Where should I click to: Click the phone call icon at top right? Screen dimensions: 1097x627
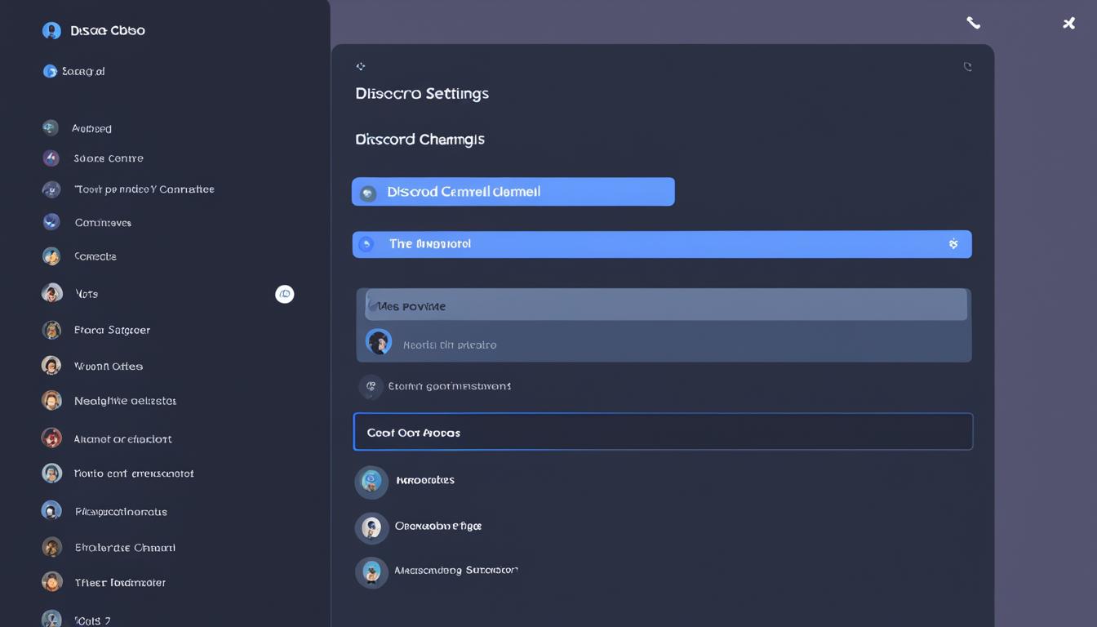[x=973, y=23]
